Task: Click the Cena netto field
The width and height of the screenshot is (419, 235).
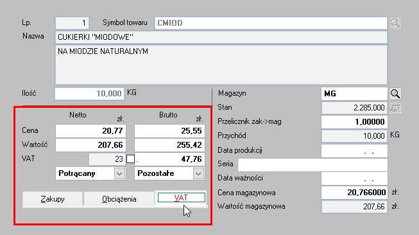Action: [x=90, y=131]
